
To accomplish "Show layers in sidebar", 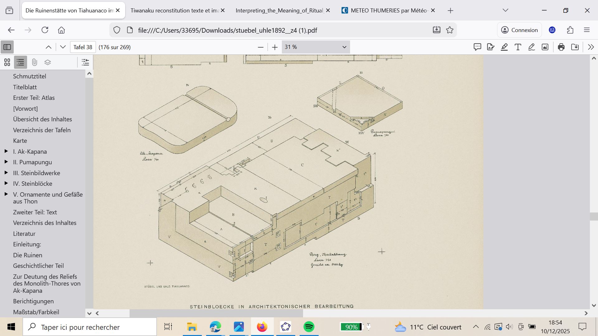I will (x=48, y=62).
